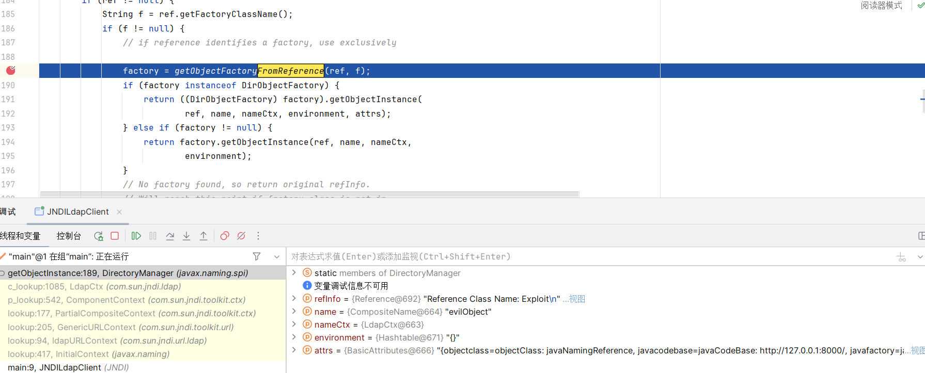Open debugger more options menu
925x373 pixels.
coord(258,236)
